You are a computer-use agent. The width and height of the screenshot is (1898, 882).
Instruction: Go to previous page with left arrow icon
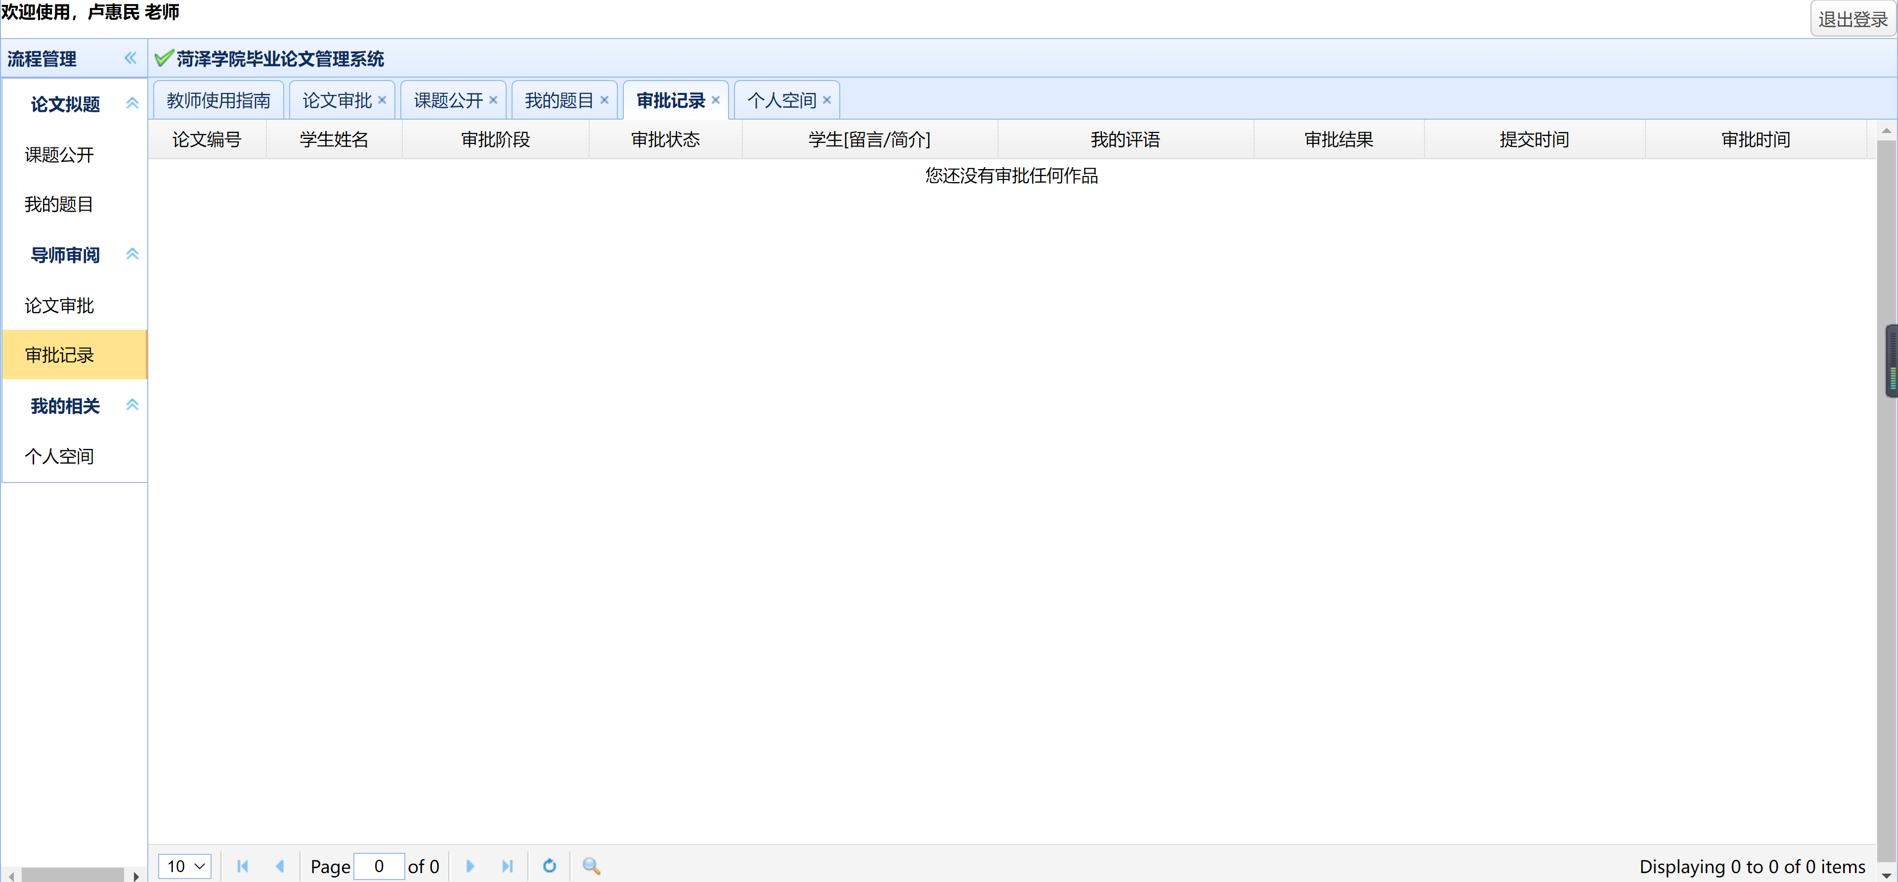pos(281,866)
